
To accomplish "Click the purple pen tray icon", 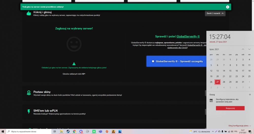I will (x=216, y=131).
